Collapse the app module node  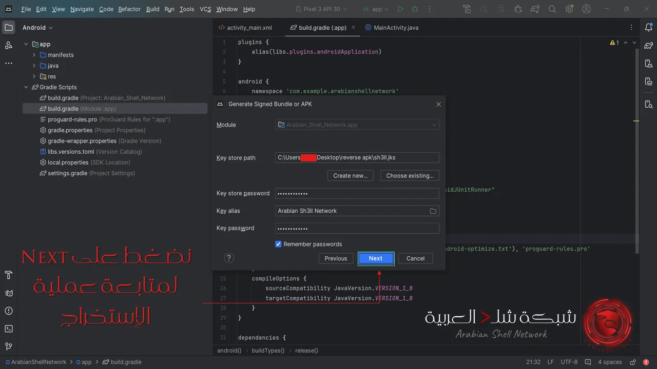tap(26, 44)
